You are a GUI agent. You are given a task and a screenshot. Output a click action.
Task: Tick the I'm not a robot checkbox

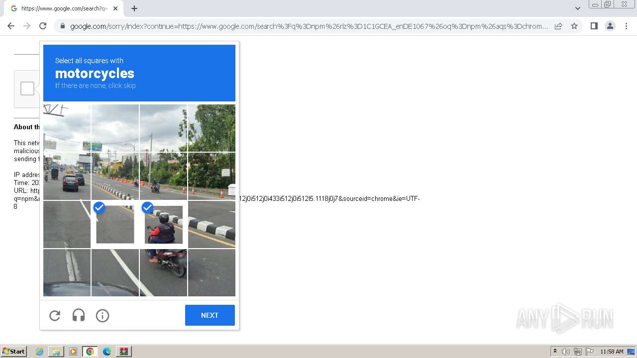(27, 89)
